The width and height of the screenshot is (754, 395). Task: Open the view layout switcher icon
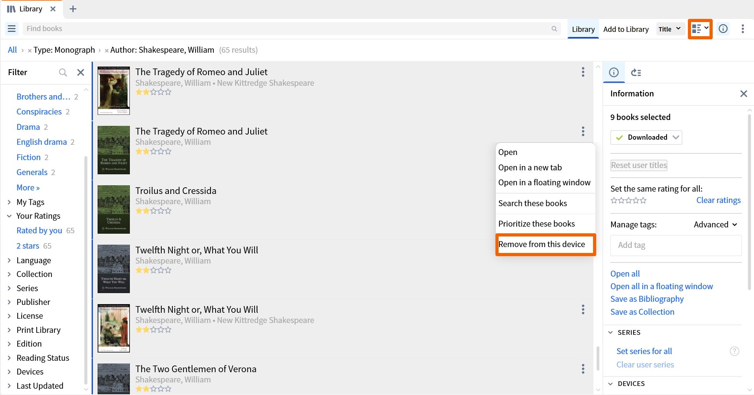click(x=700, y=29)
